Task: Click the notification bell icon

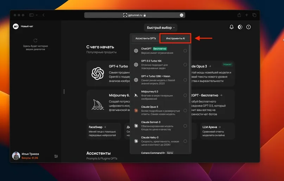Action: pyautogui.click(x=232, y=27)
